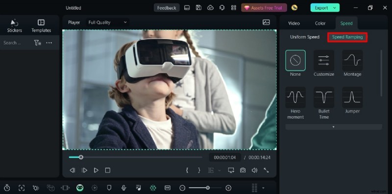Take a snapshot with the camera icon
392x194 pixels.
[243, 171]
